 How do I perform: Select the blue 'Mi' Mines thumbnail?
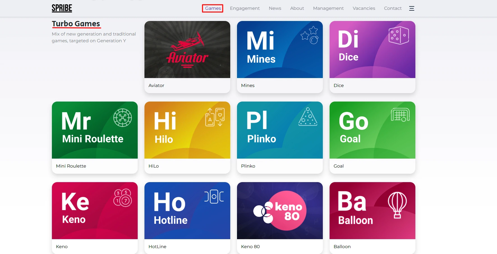pyautogui.click(x=280, y=50)
